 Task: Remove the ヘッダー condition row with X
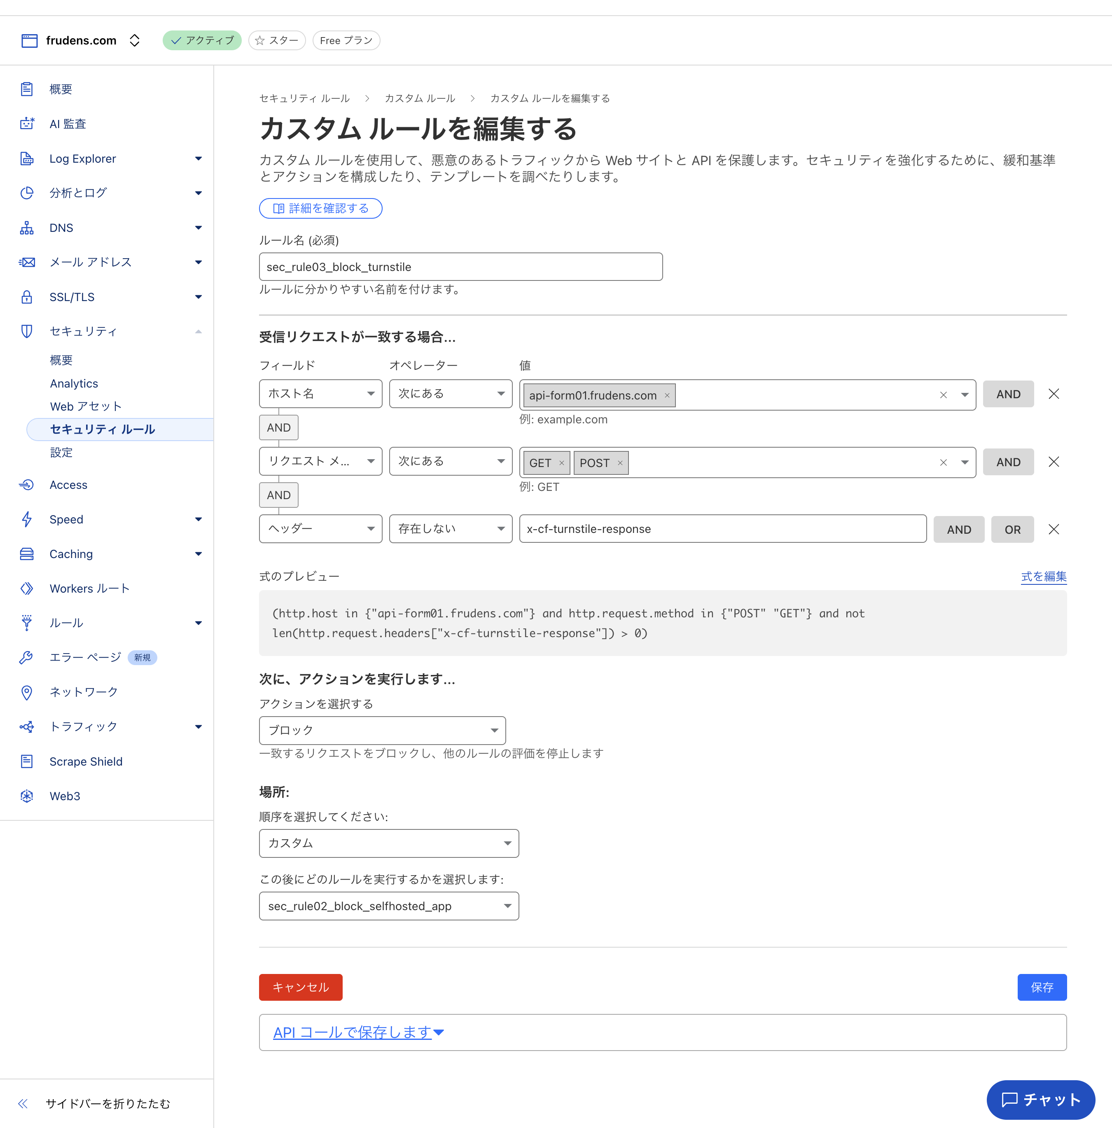pos(1053,529)
